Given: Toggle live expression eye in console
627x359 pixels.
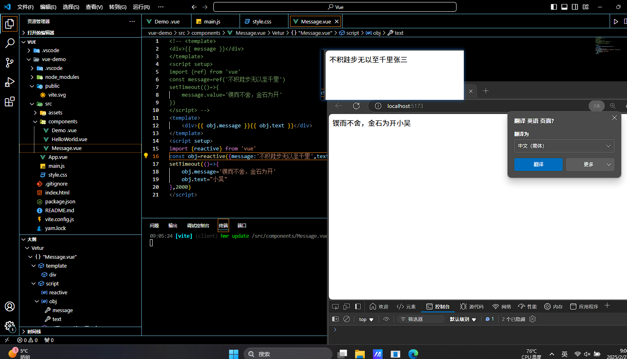Looking at the screenshot, I should [x=386, y=319].
